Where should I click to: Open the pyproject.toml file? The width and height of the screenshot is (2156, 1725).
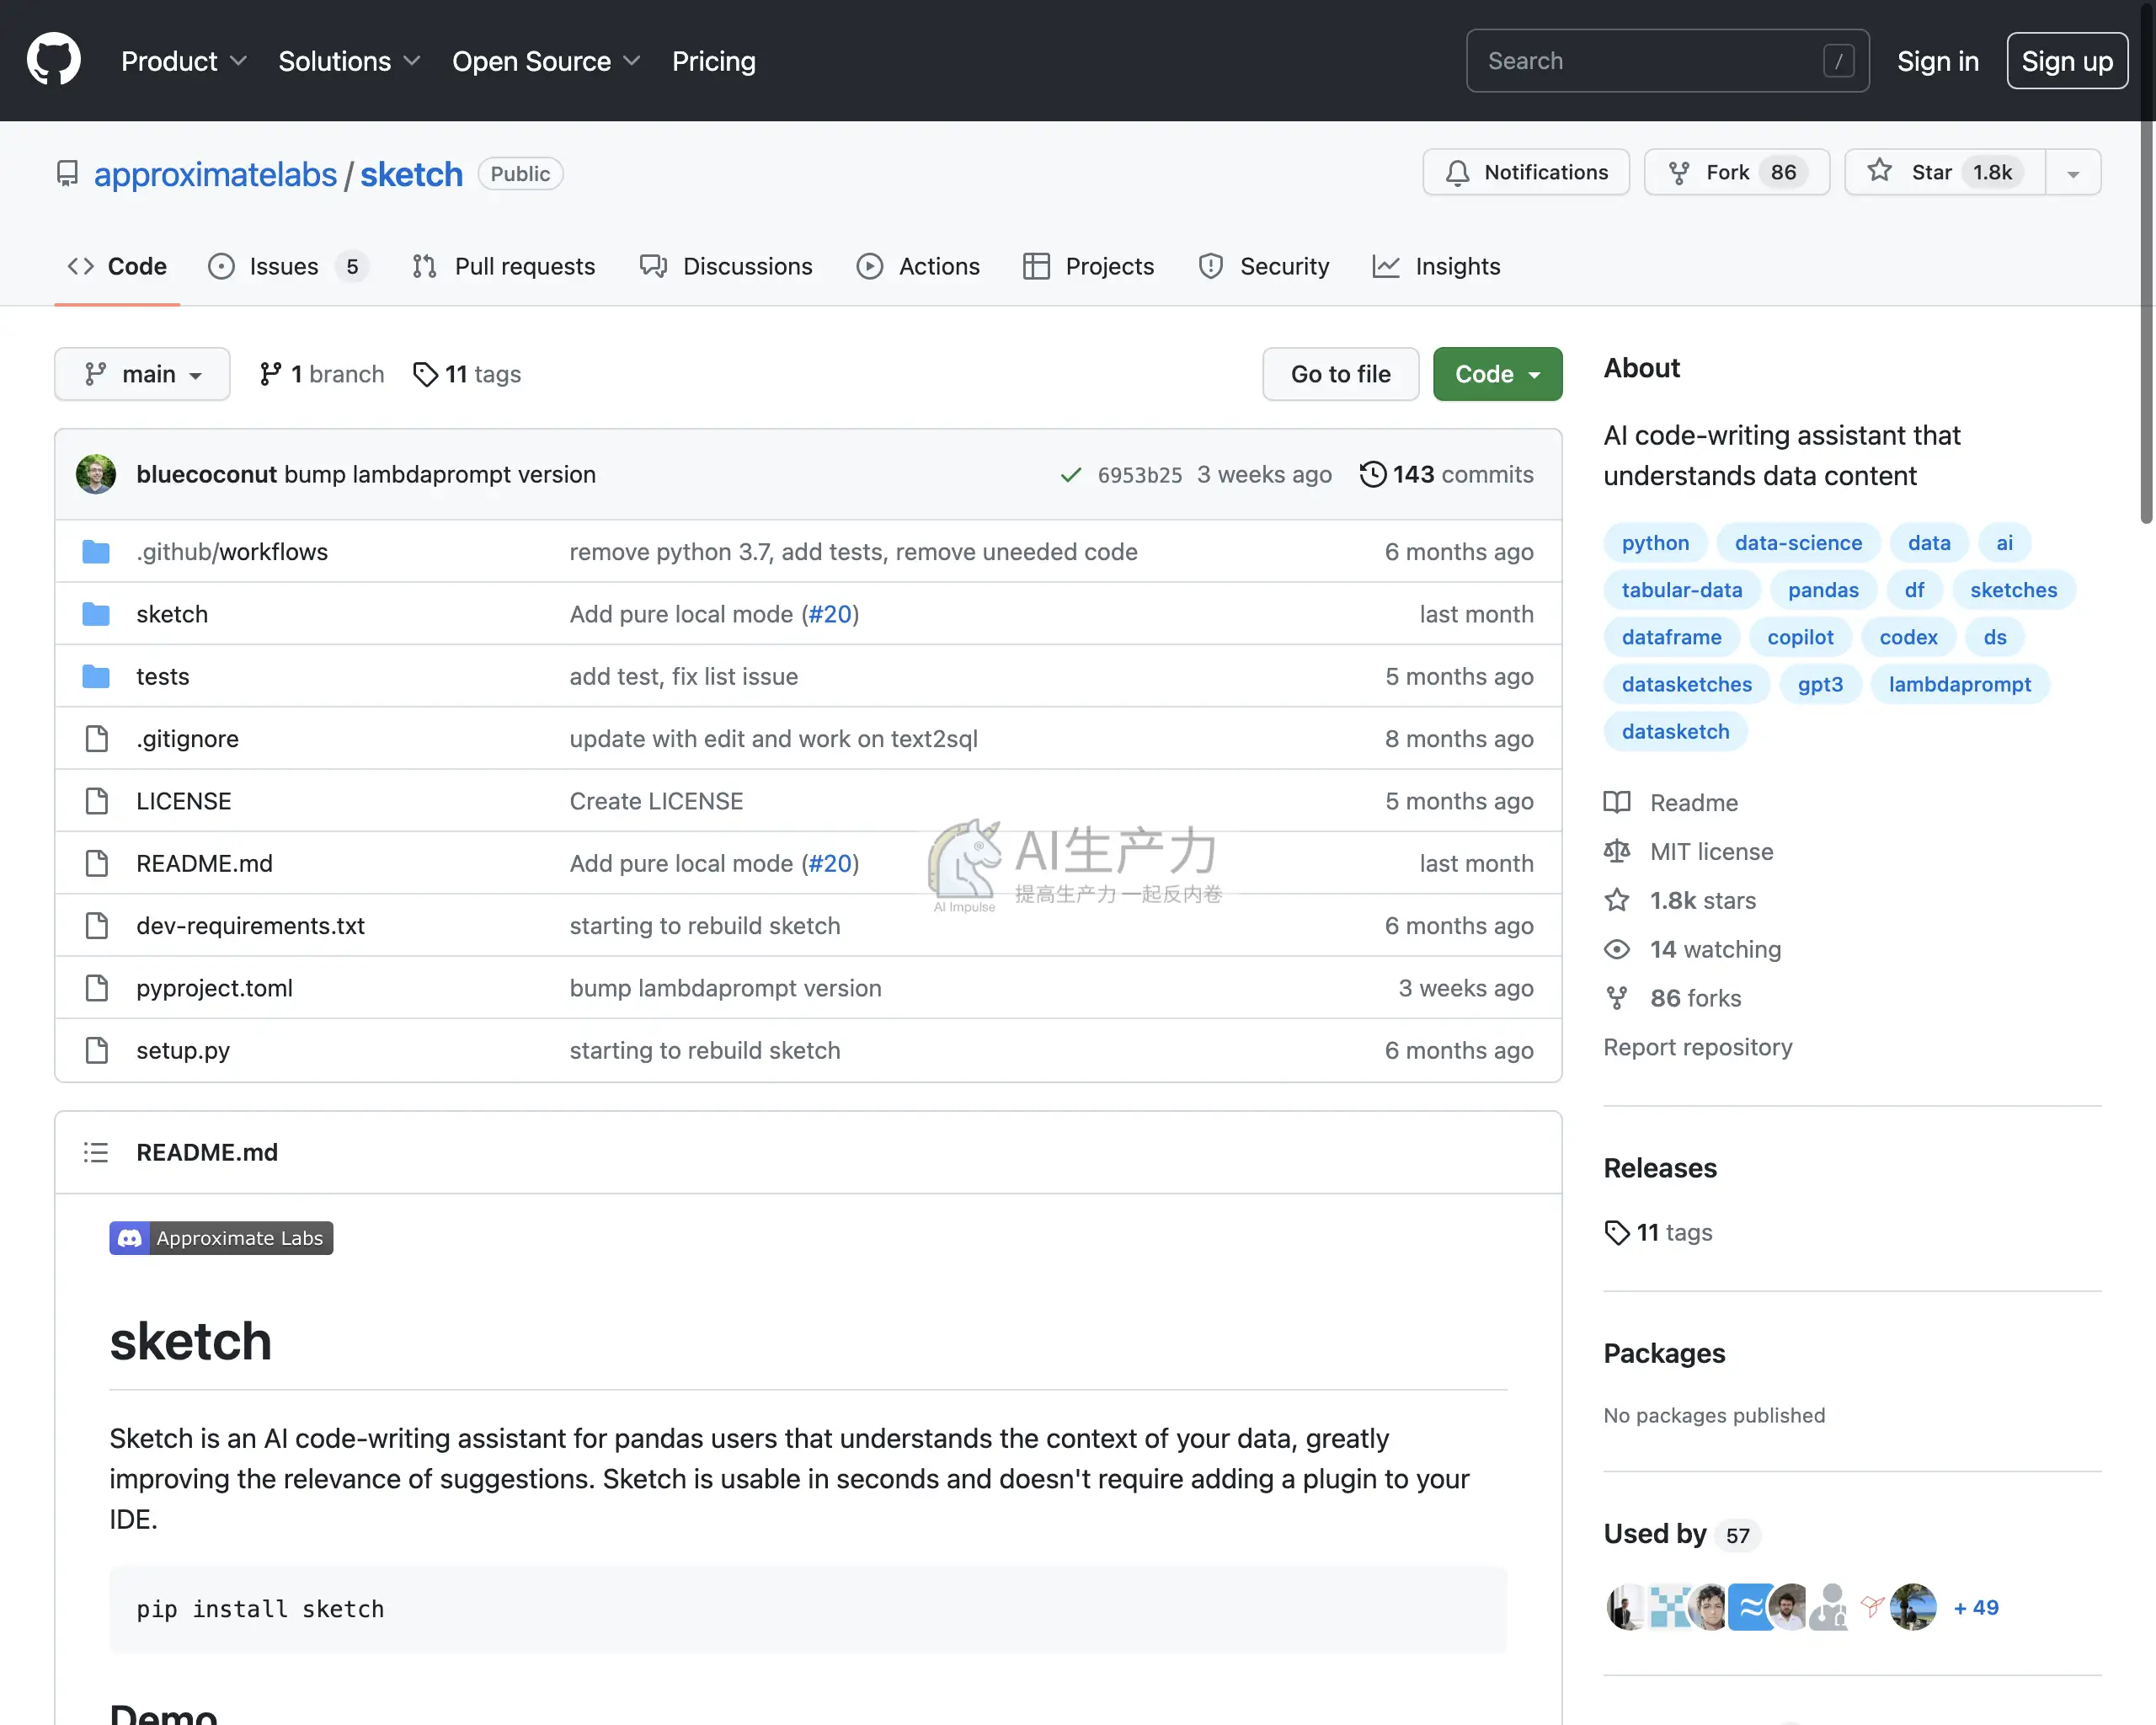214,988
